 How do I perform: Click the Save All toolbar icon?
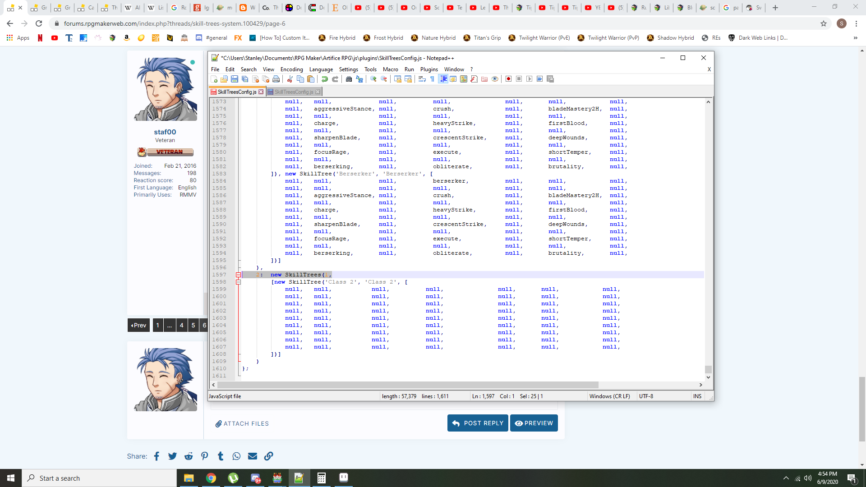245,79
